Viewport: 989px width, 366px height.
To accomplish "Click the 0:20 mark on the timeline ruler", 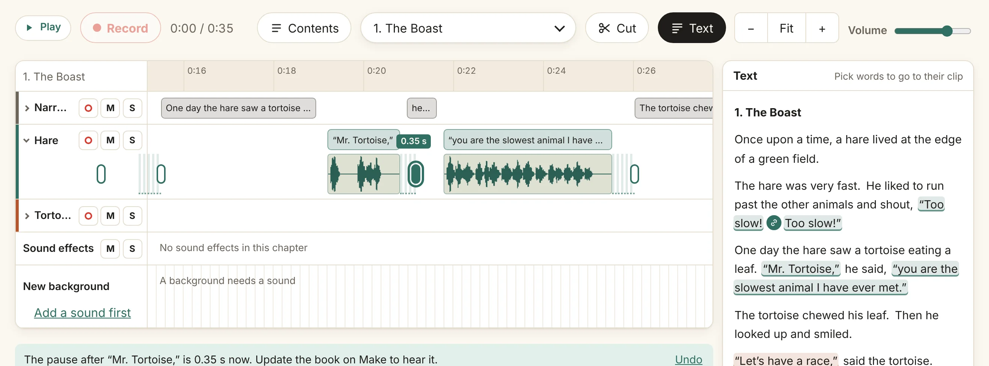I will 376,71.
